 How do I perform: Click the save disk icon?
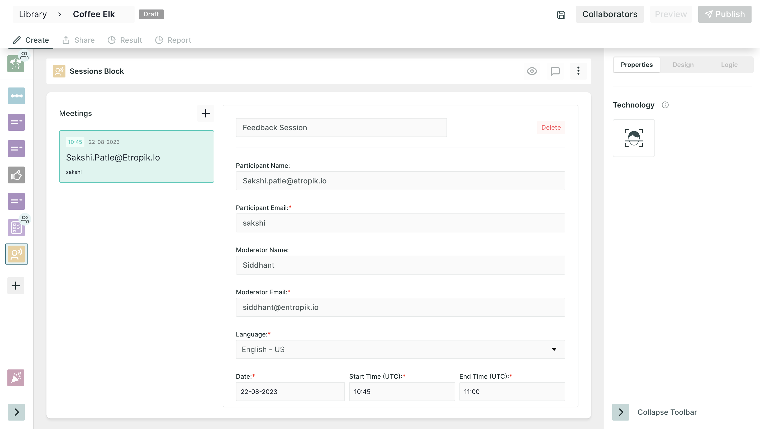point(561,14)
